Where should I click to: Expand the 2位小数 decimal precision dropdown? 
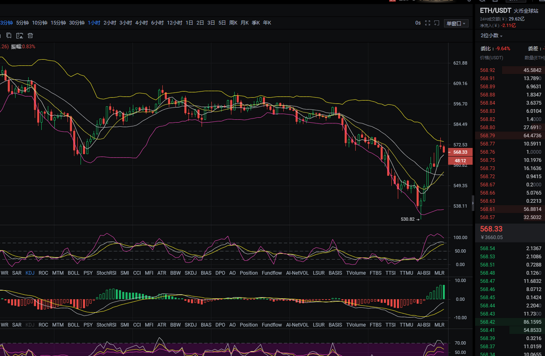[491, 36]
